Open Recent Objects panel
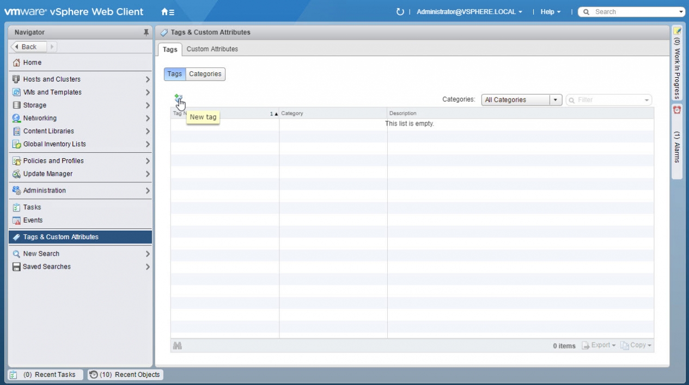 [x=126, y=375]
